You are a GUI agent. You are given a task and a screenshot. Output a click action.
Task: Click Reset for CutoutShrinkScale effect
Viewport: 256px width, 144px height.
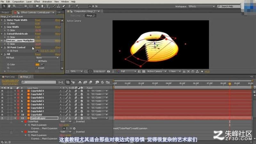[38, 34]
